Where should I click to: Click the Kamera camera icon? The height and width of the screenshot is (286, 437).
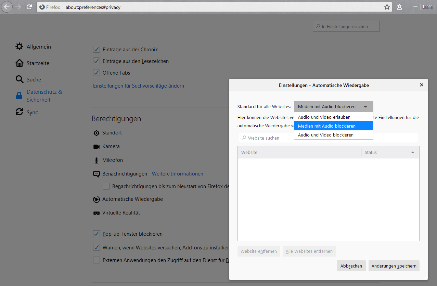point(97,146)
